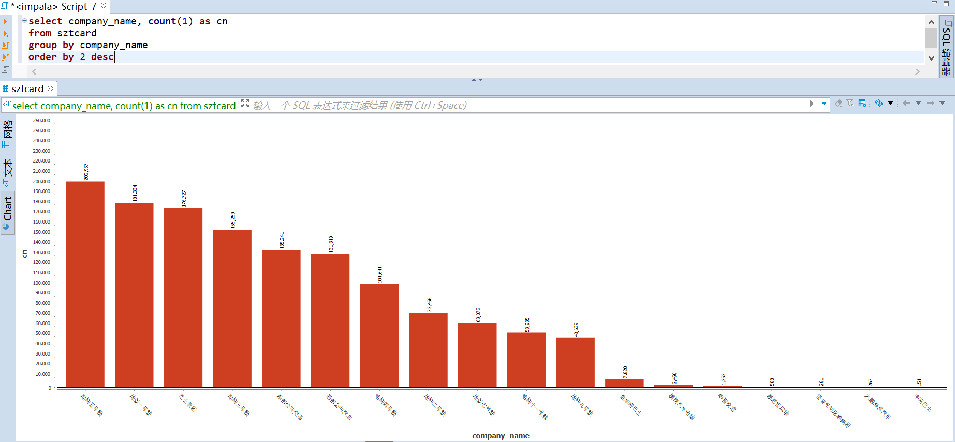
Task: Open the filter history dropdown
Action: (x=824, y=104)
